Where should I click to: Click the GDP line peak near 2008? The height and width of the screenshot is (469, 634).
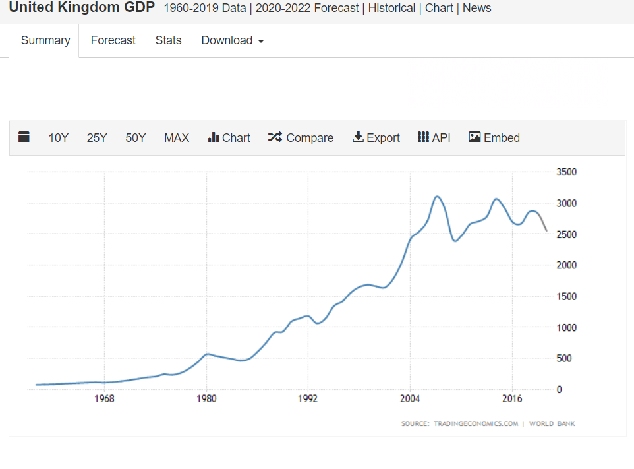tap(437, 196)
